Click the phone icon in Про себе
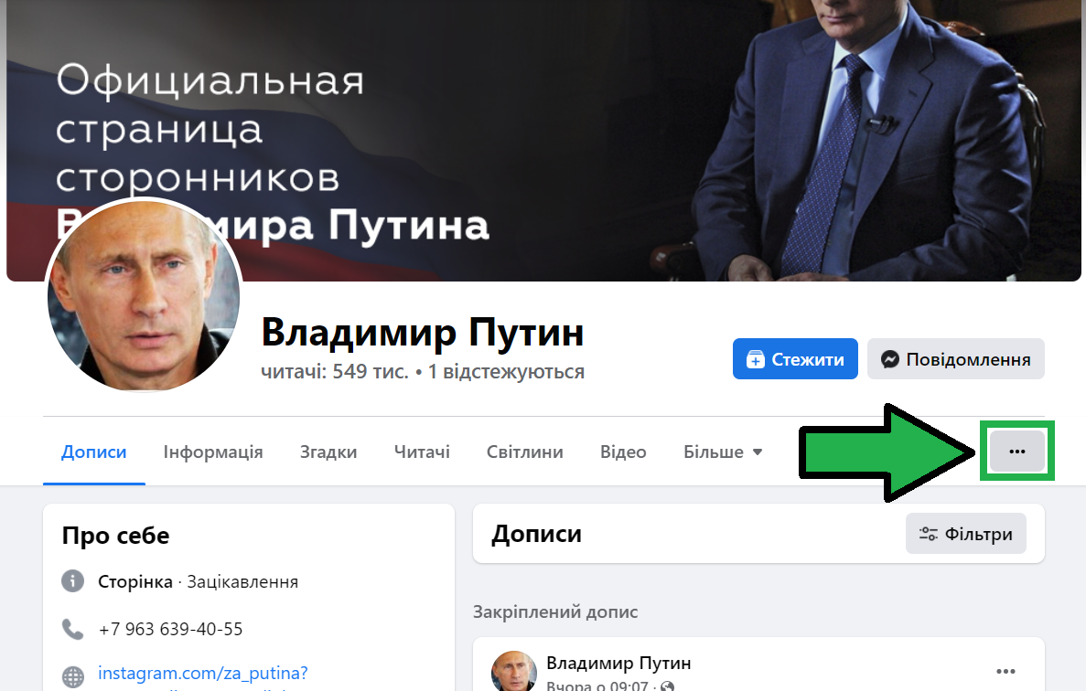Image resolution: width=1086 pixels, height=691 pixels. tap(72, 629)
